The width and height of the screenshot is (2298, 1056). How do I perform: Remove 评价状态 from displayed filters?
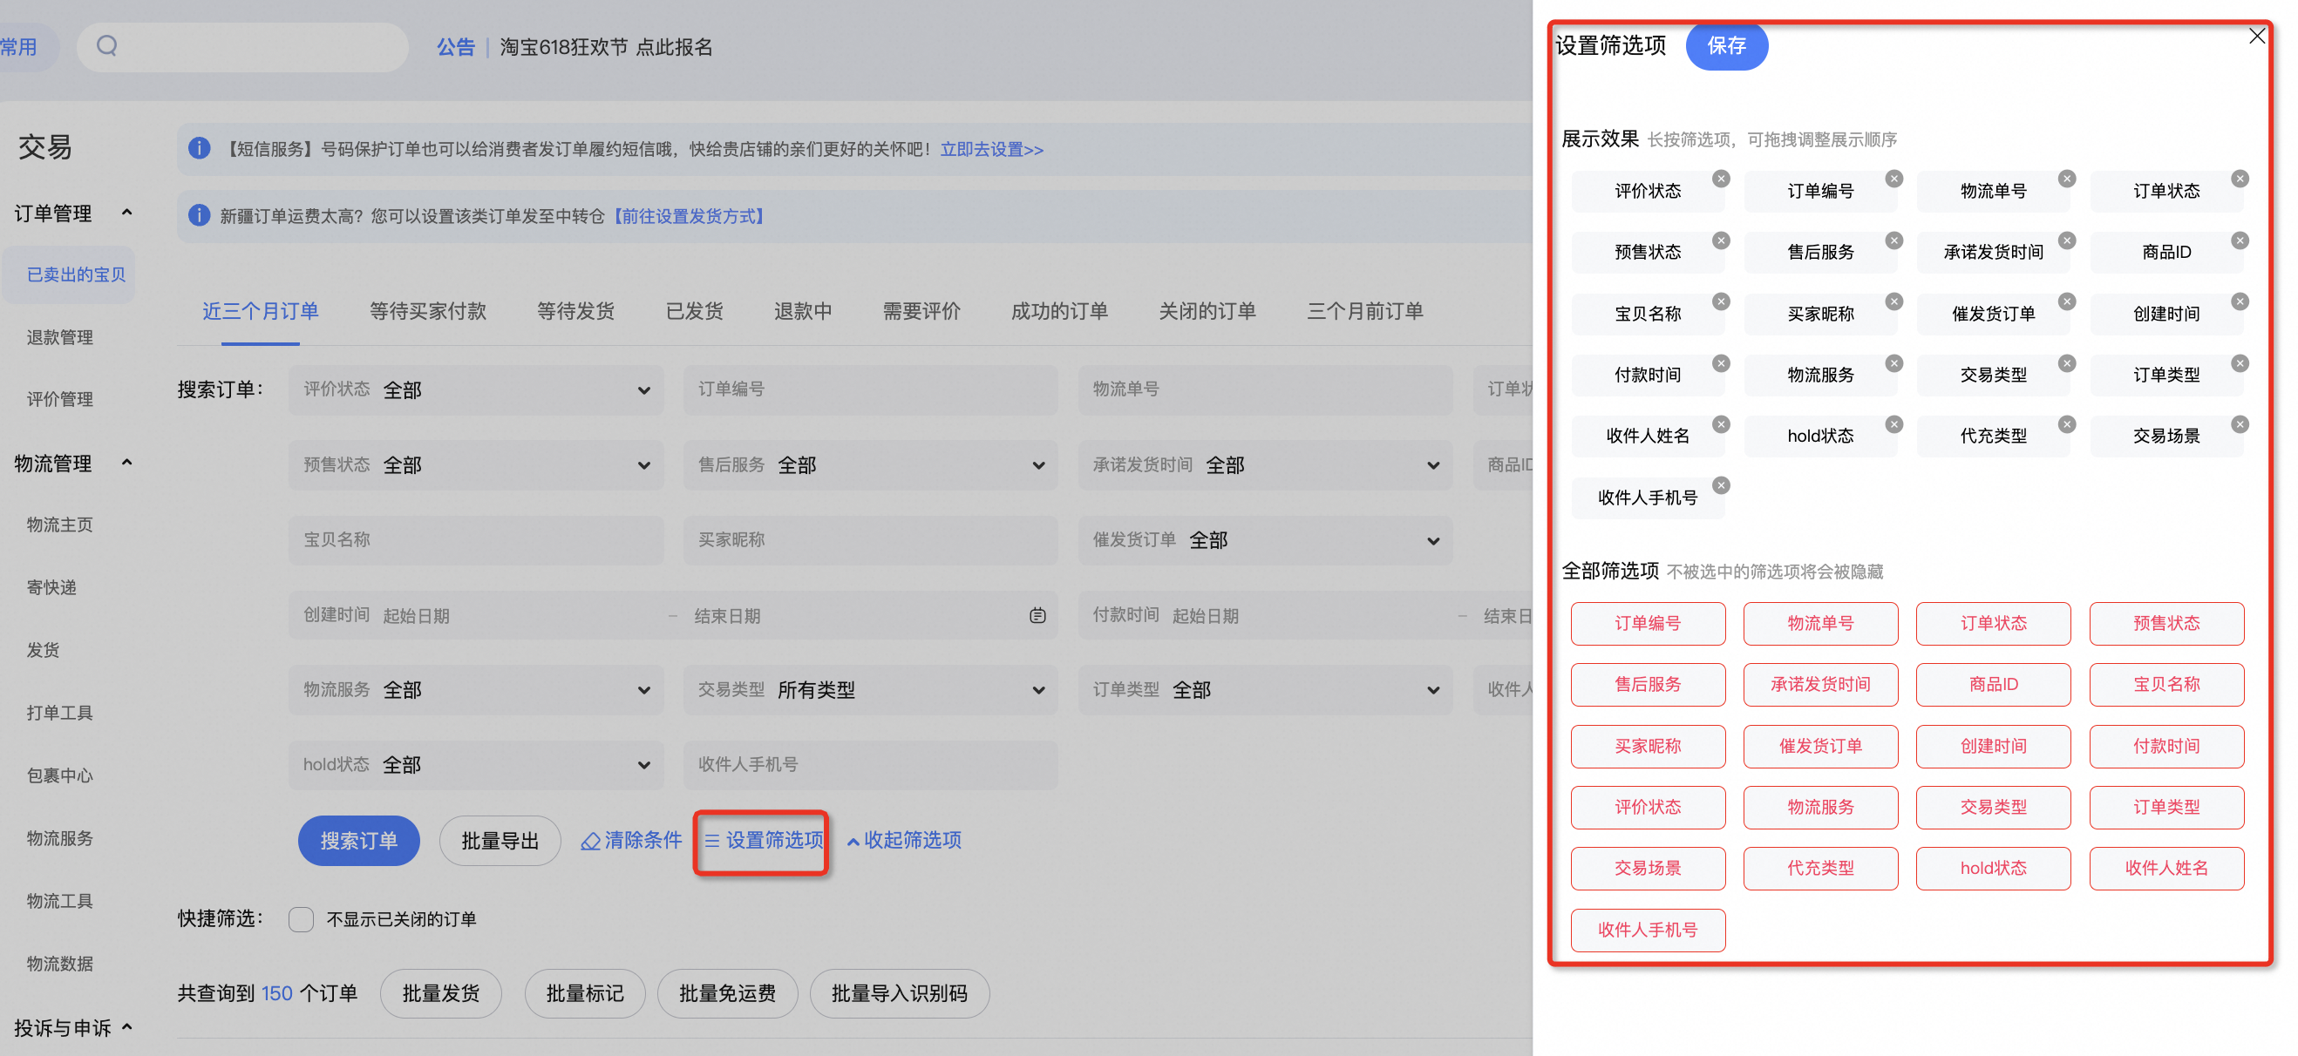[1721, 179]
